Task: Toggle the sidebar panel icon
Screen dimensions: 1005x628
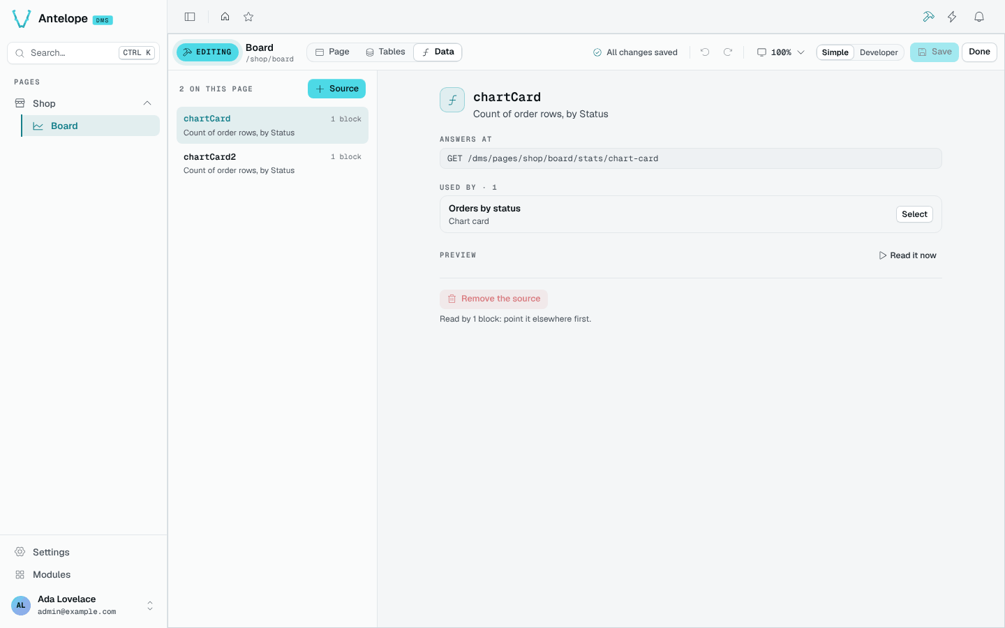Action: coord(190,17)
